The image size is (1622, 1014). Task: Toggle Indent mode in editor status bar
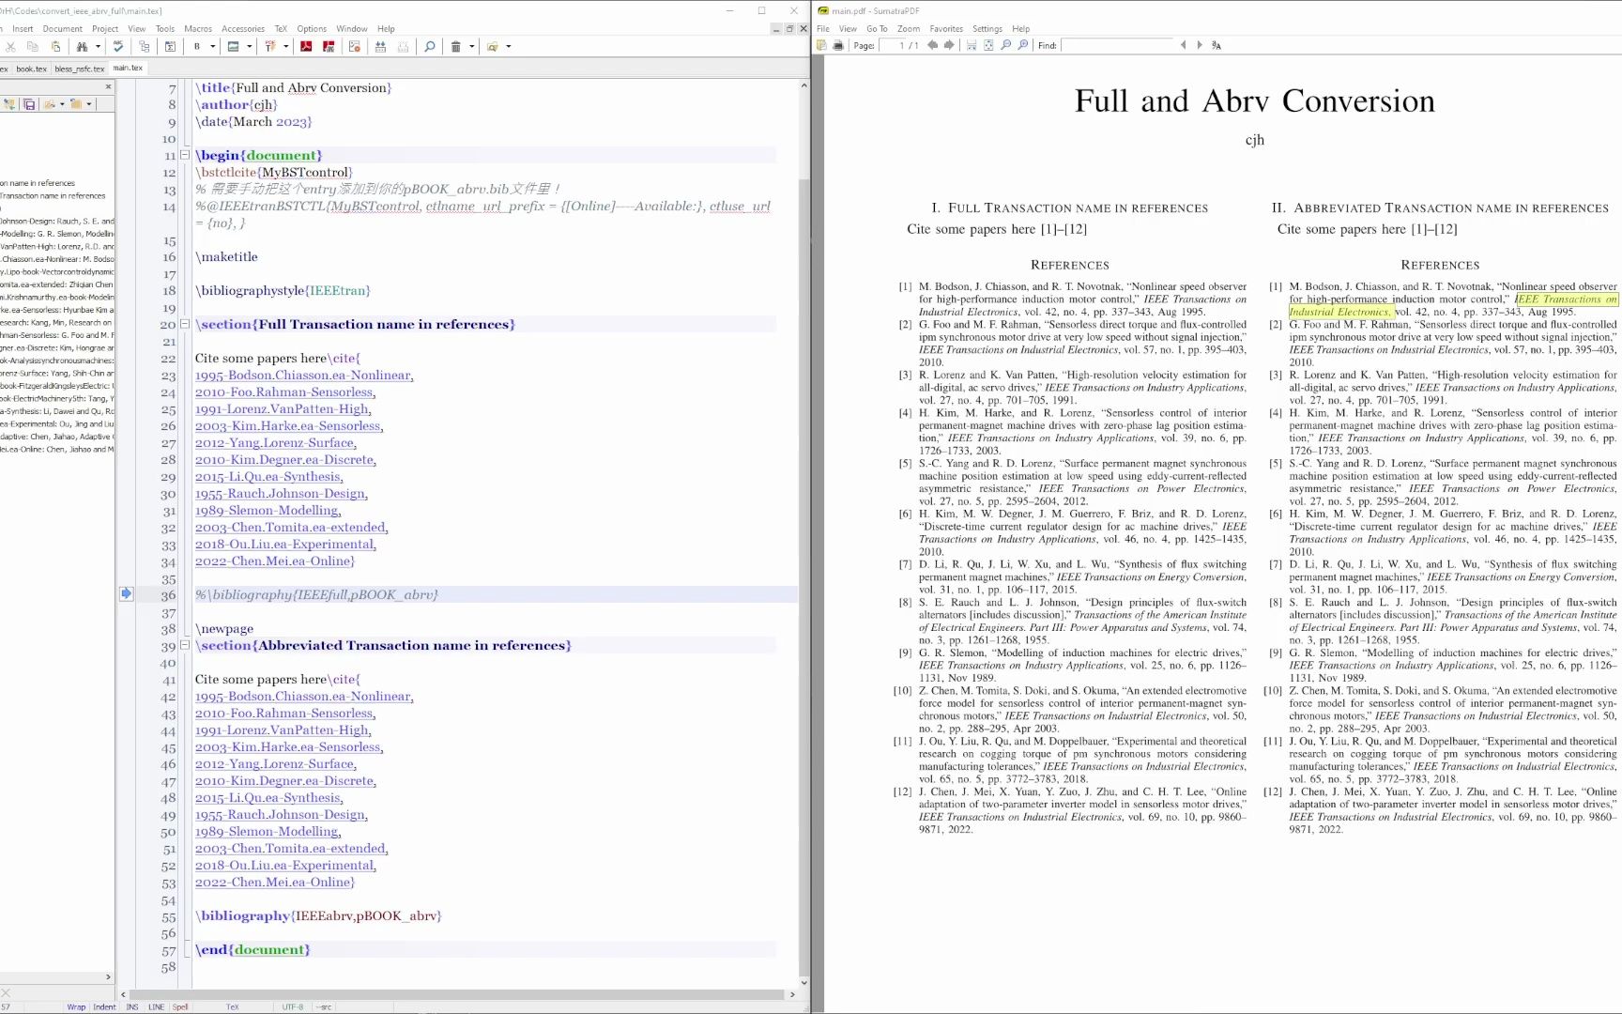104,1007
